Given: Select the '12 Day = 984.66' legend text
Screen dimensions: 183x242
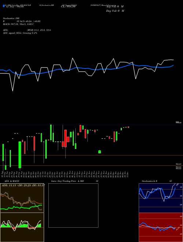Looking at the screenshot, I should tap(15, 7).
